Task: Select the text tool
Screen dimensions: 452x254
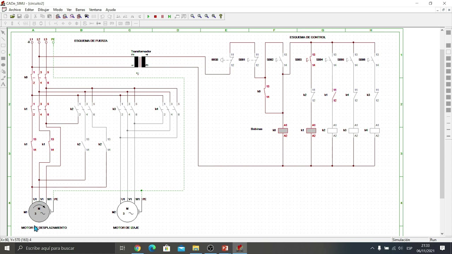Action: (x=3, y=84)
